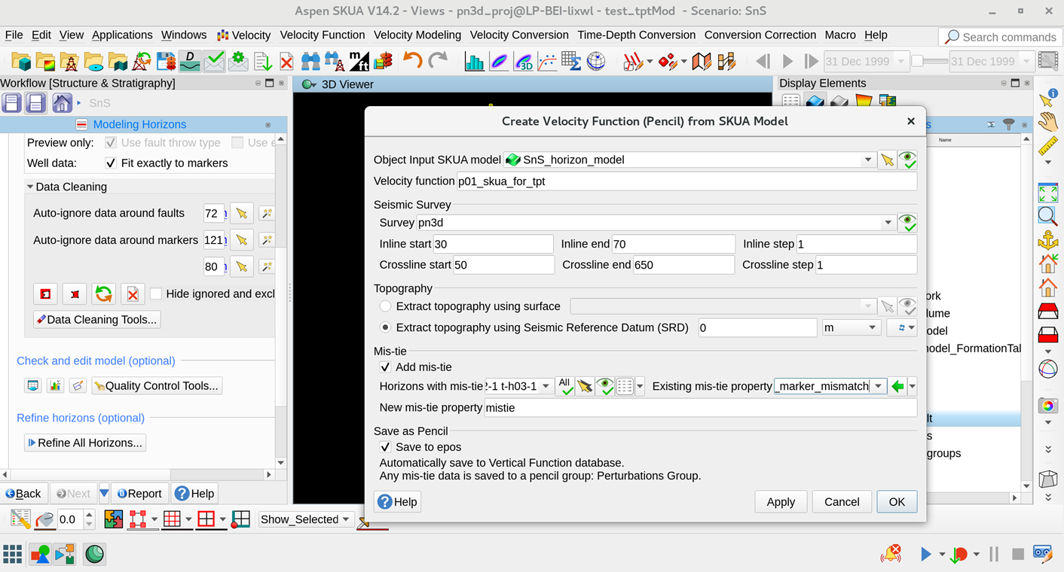Click the meters-to-feet unit conversion icon

point(359,61)
